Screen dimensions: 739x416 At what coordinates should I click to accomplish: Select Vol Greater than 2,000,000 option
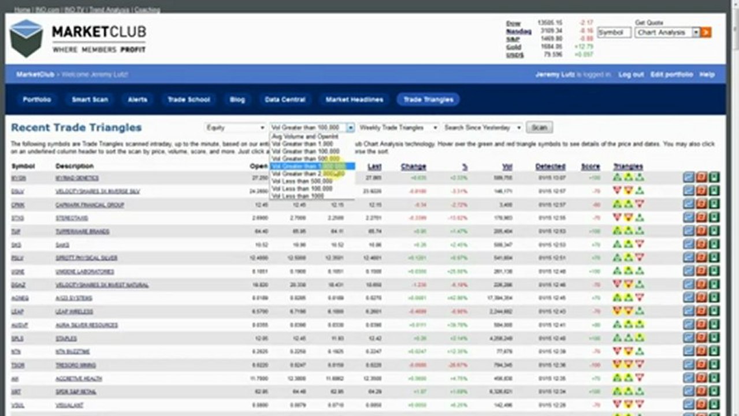(x=312, y=173)
